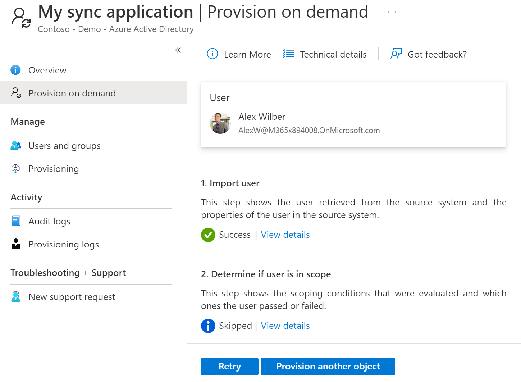This screenshot has height=382, width=521.
Task: Click the Learn More info icon
Action: tap(212, 54)
